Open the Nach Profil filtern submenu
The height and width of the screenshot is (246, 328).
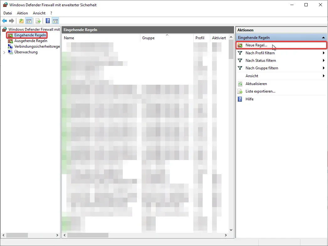coord(281,53)
